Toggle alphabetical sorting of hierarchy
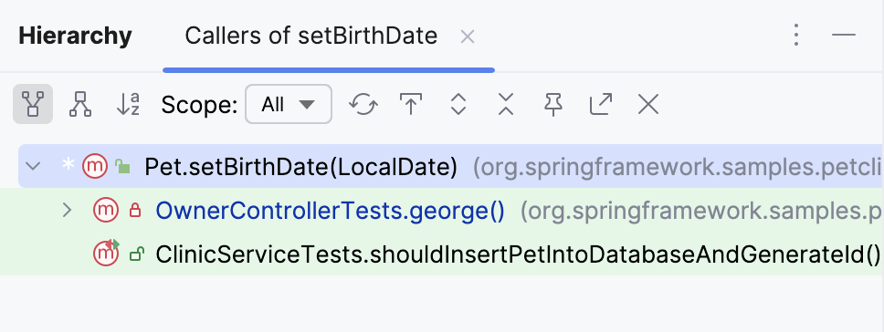This screenshot has width=884, height=332. [x=128, y=104]
